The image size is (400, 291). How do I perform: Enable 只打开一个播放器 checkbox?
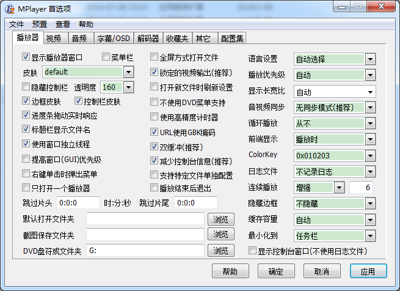(x=26, y=188)
